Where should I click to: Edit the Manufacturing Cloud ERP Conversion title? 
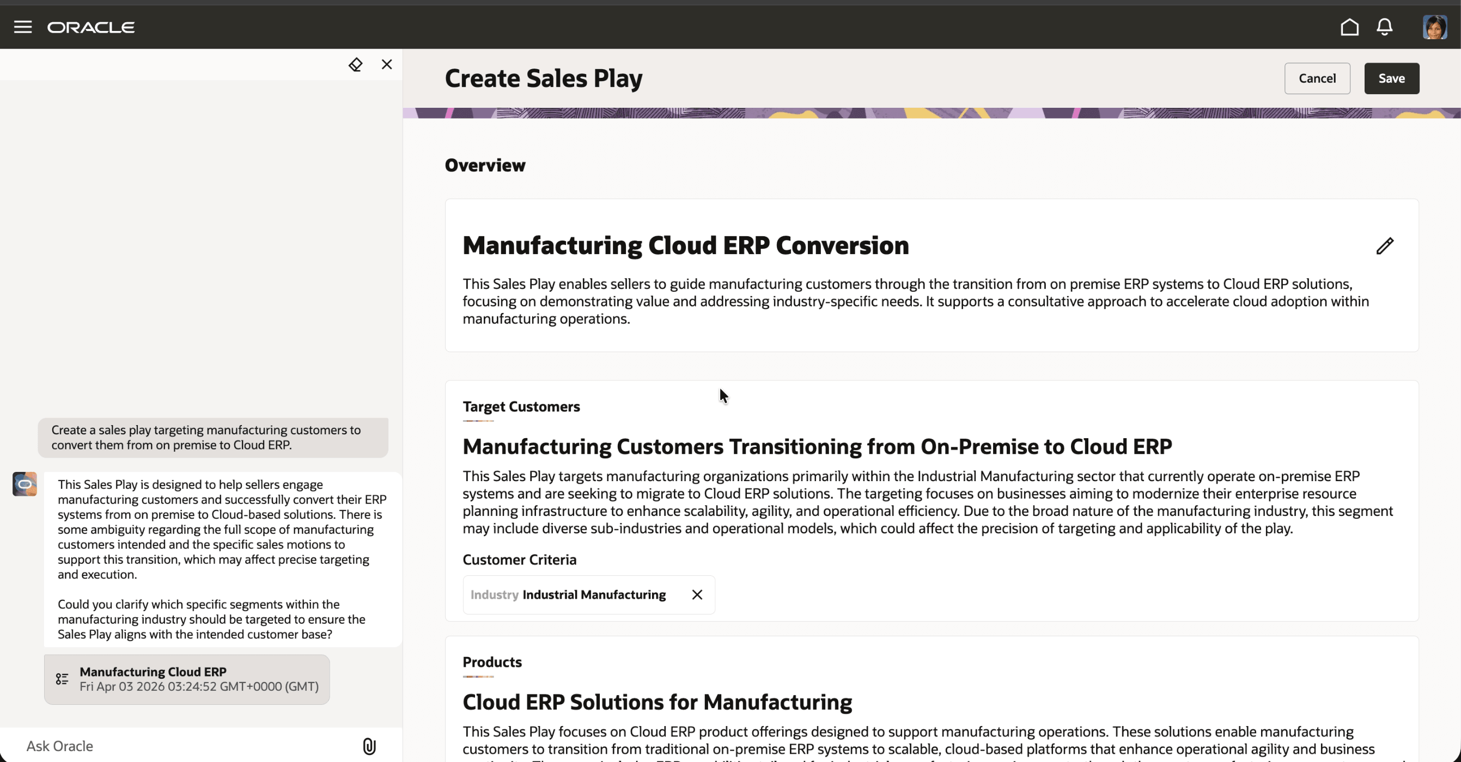pyautogui.click(x=1384, y=246)
